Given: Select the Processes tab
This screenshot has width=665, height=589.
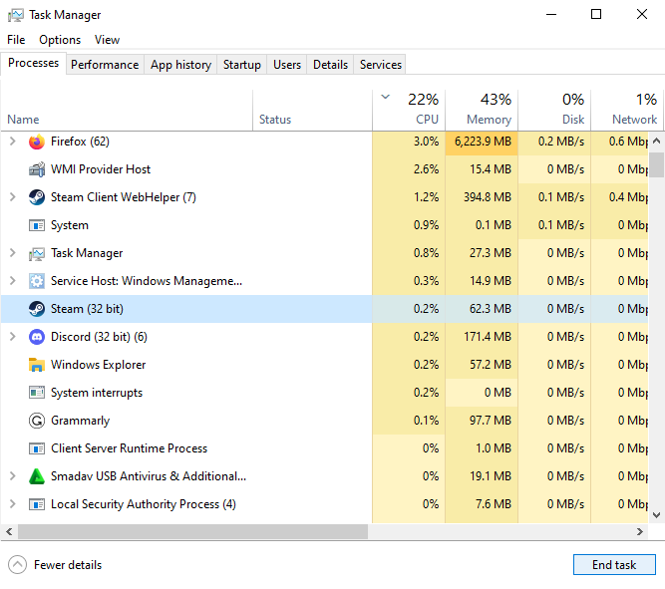Looking at the screenshot, I should pos(34,63).
